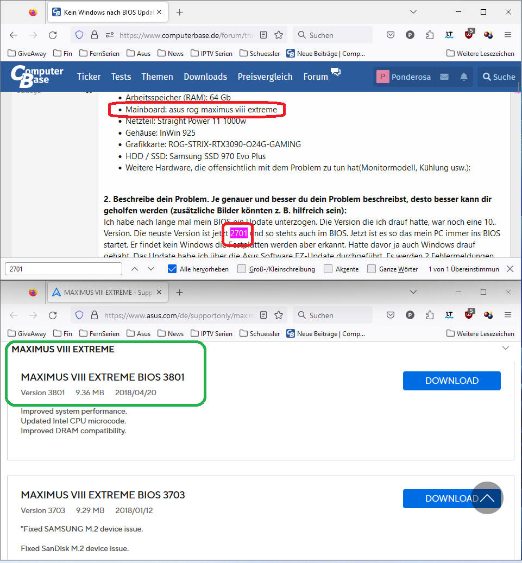Close the 'MAXIMUS VIII EXTREME' tab

159,292
